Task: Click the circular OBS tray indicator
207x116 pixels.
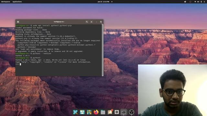Action: click(x=191, y=2)
